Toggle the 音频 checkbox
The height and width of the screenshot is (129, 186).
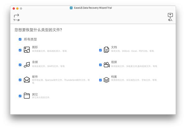tap(20, 65)
